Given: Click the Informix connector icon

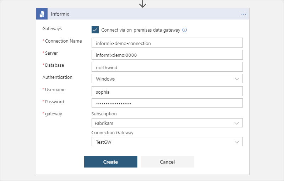Looking at the screenshot, I should [x=42, y=14].
